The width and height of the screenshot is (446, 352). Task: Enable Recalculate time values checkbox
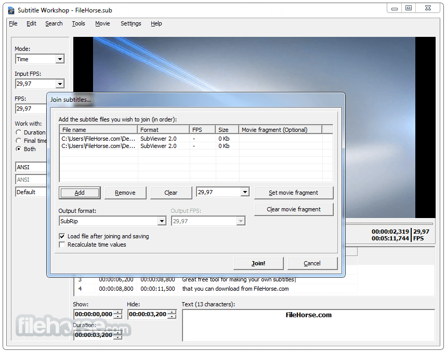coord(62,245)
